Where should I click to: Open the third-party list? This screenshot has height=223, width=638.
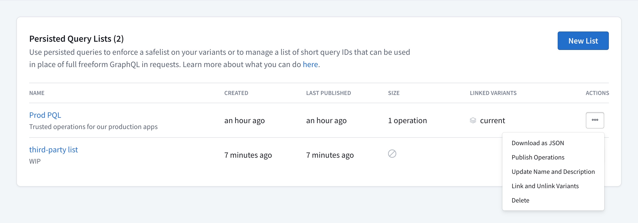[54, 149]
